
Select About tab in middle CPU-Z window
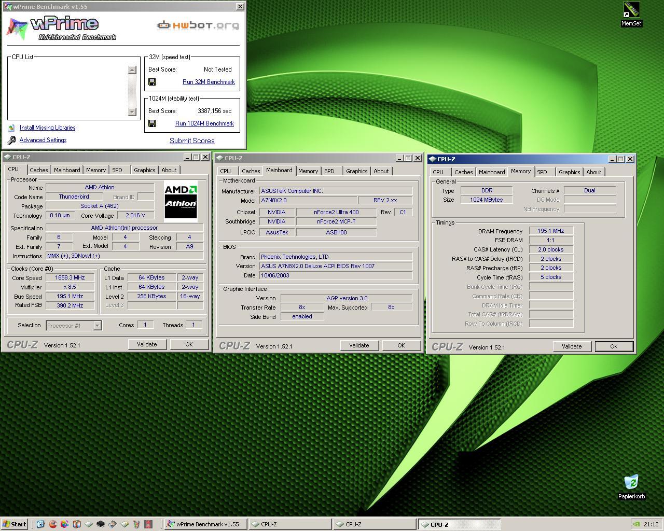(x=381, y=171)
